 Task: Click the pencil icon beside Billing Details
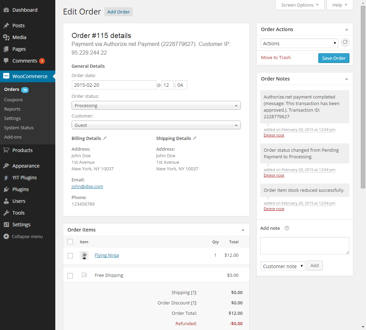tap(105, 138)
